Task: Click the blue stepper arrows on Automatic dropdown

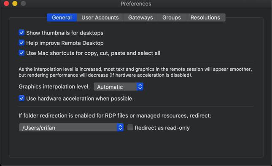Action: (140, 87)
